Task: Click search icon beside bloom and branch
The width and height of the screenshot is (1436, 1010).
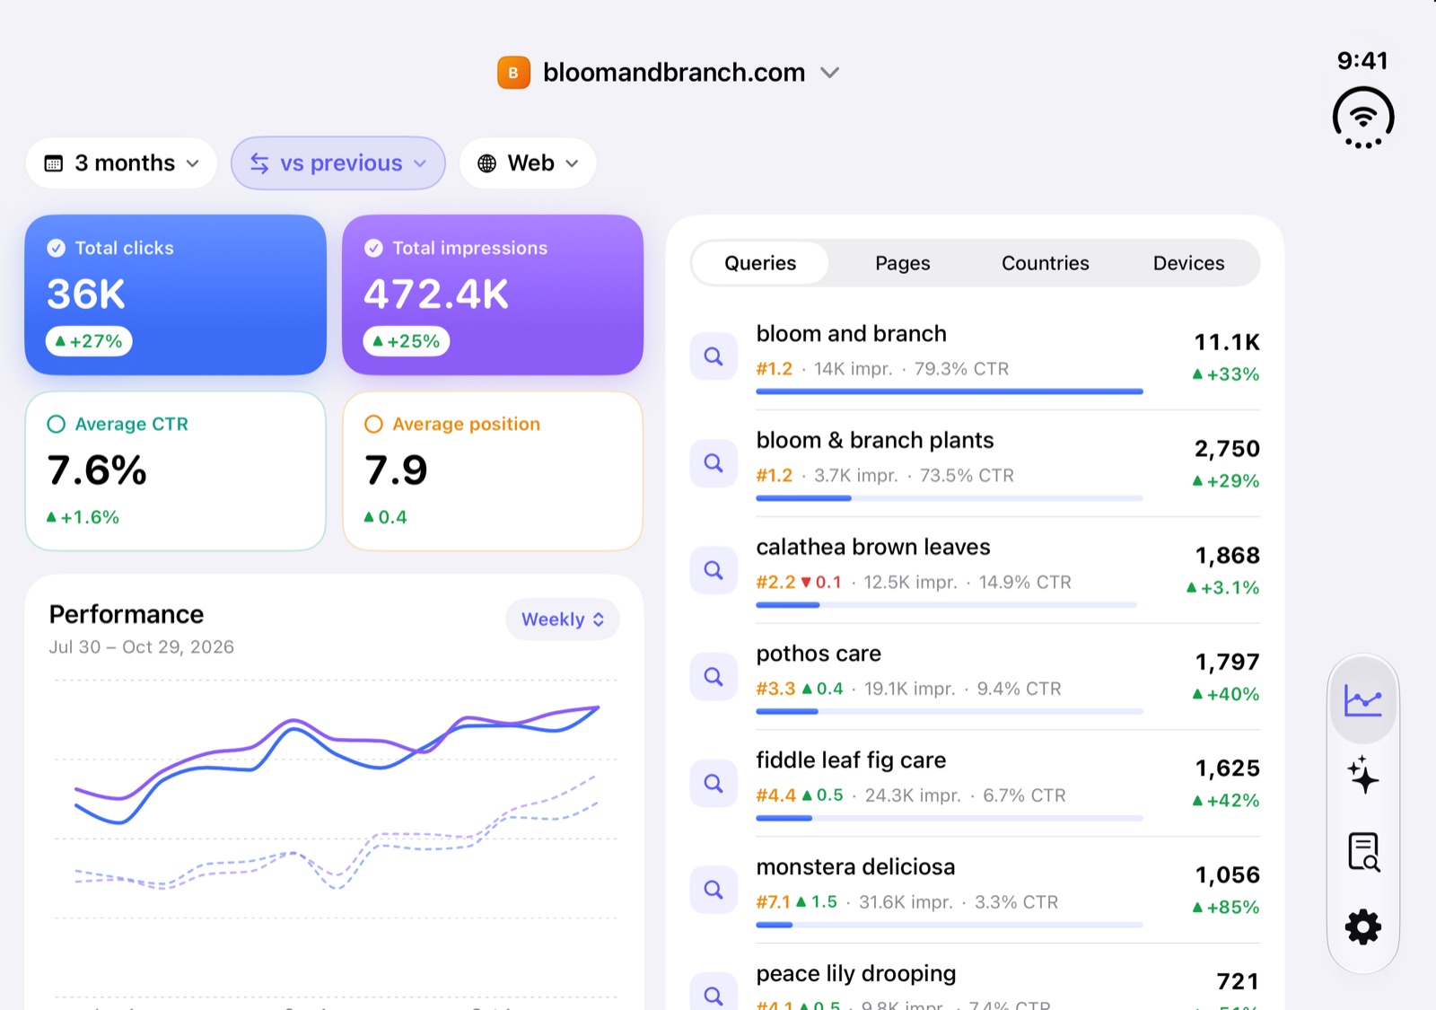Action: 714,356
